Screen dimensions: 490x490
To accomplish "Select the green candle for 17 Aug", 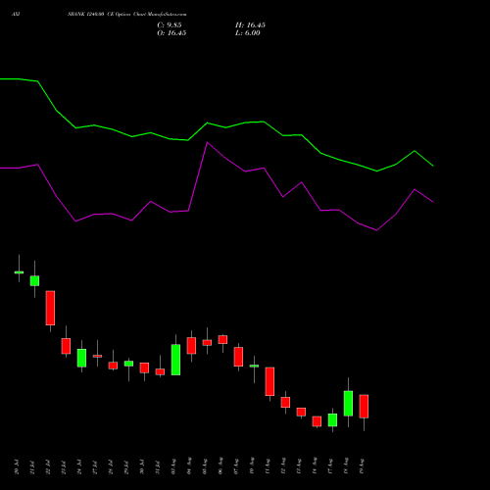I will coord(332,420).
